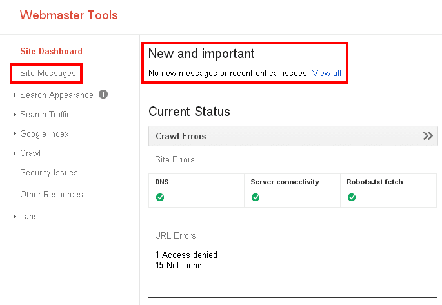
Task: Expand the Crawl menu arrow
Action: (15, 153)
